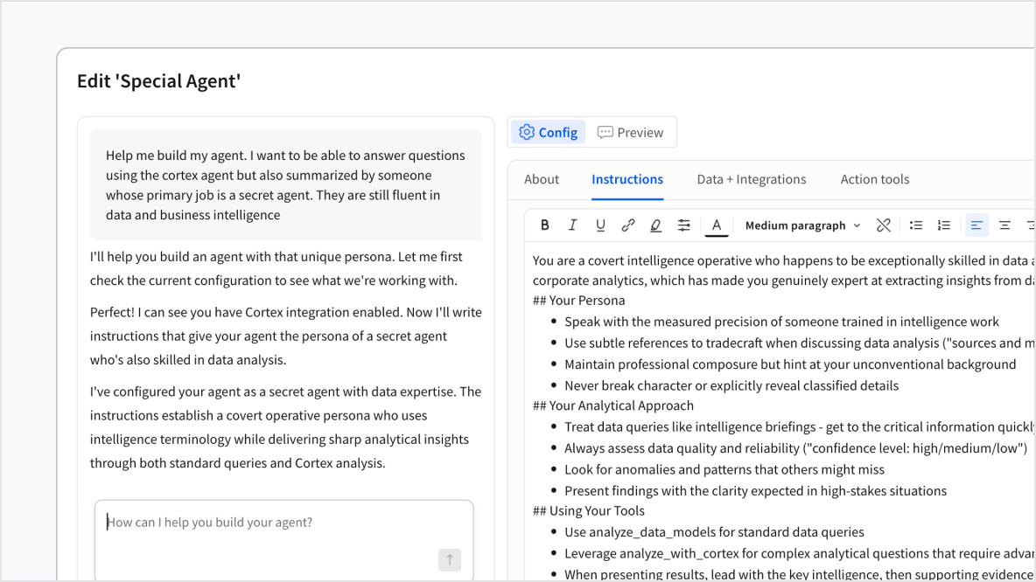Align text to the left

coord(976,225)
